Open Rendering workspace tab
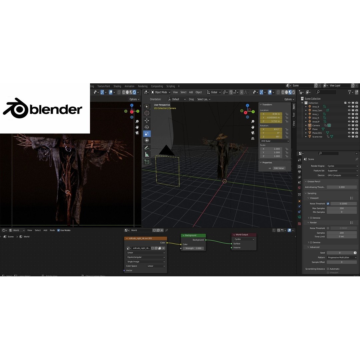This screenshot has height=360, width=360. pos(143,86)
